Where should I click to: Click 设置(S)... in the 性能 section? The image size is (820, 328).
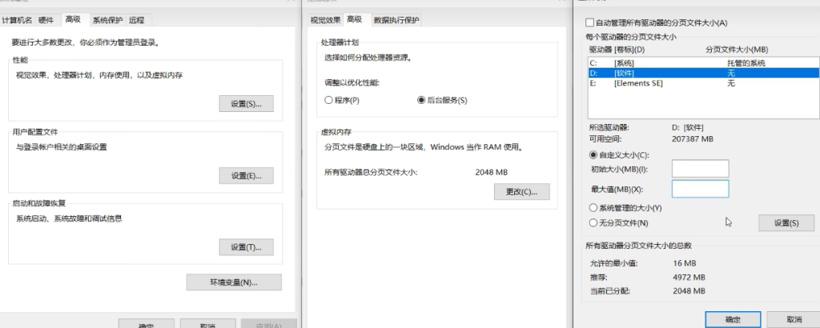pyautogui.click(x=246, y=104)
